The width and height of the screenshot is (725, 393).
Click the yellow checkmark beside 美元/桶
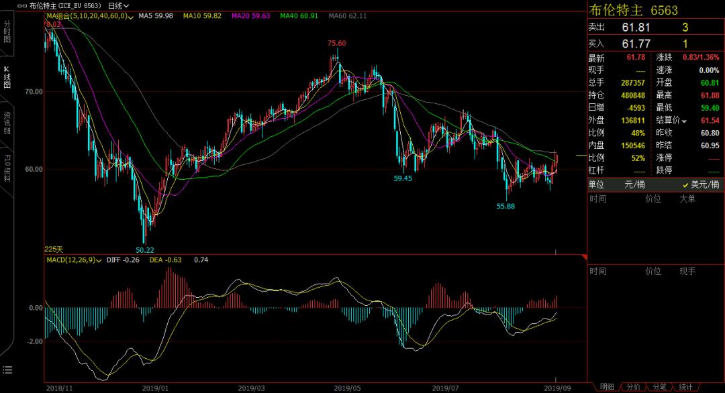click(685, 184)
